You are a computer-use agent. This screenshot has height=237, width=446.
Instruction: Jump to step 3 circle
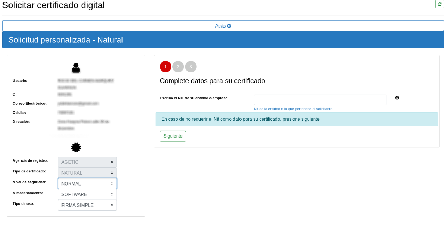pyautogui.click(x=191, y=67)
